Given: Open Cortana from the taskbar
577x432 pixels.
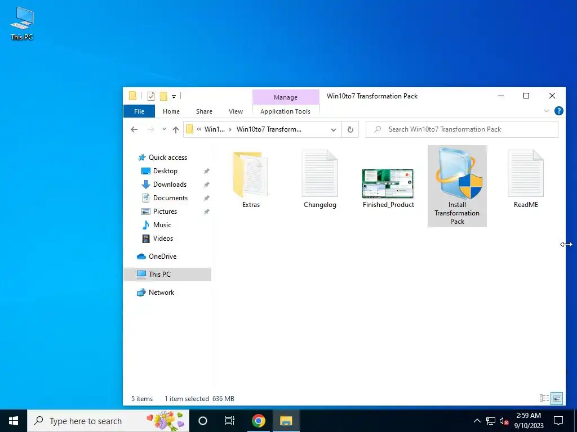Looking at the screenshot, I should click(x=203, y=421).
